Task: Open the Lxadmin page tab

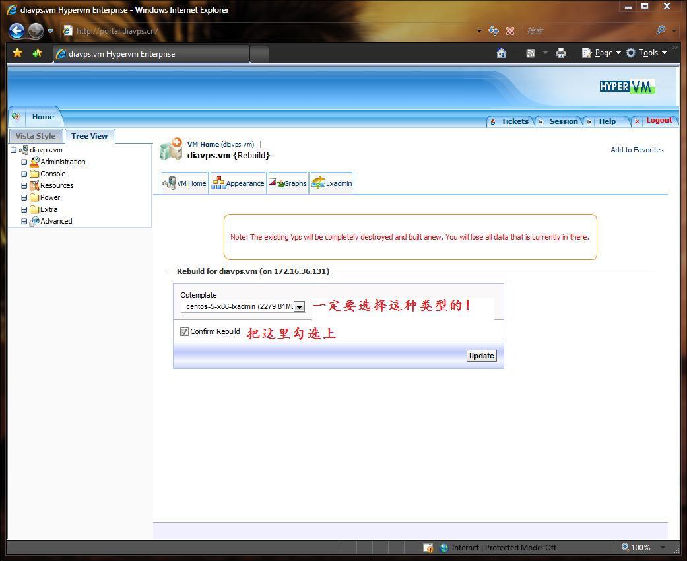Action: (332, 183)
